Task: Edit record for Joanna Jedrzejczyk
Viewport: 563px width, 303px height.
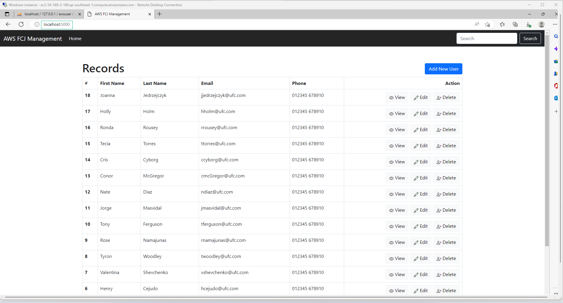Action: click(x=420, y=97)
